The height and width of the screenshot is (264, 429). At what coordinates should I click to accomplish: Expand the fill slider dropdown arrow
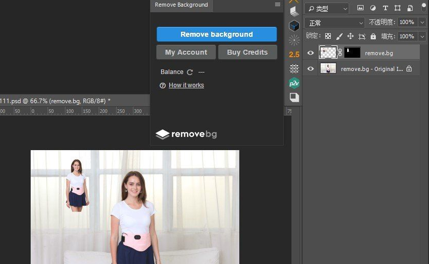click(422, 36)
